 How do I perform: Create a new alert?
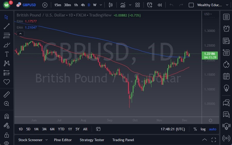150,5
